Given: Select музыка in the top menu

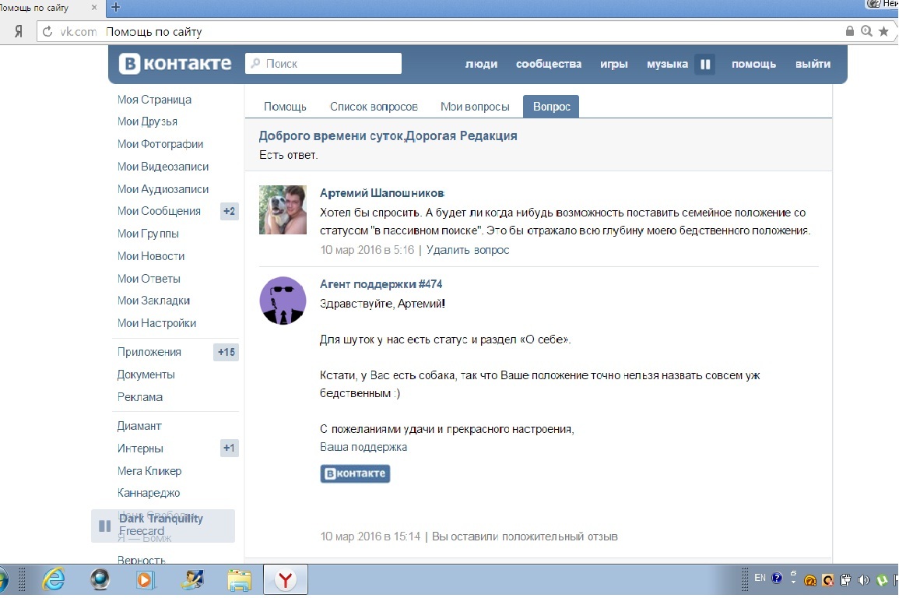Looking at the screenshot, I should [x=667, y=64].
